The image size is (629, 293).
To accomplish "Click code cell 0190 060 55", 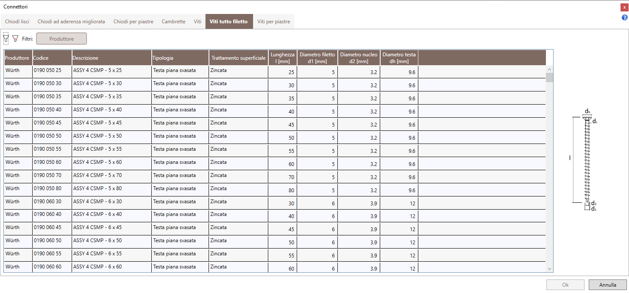I will click(x=52, y=255).
